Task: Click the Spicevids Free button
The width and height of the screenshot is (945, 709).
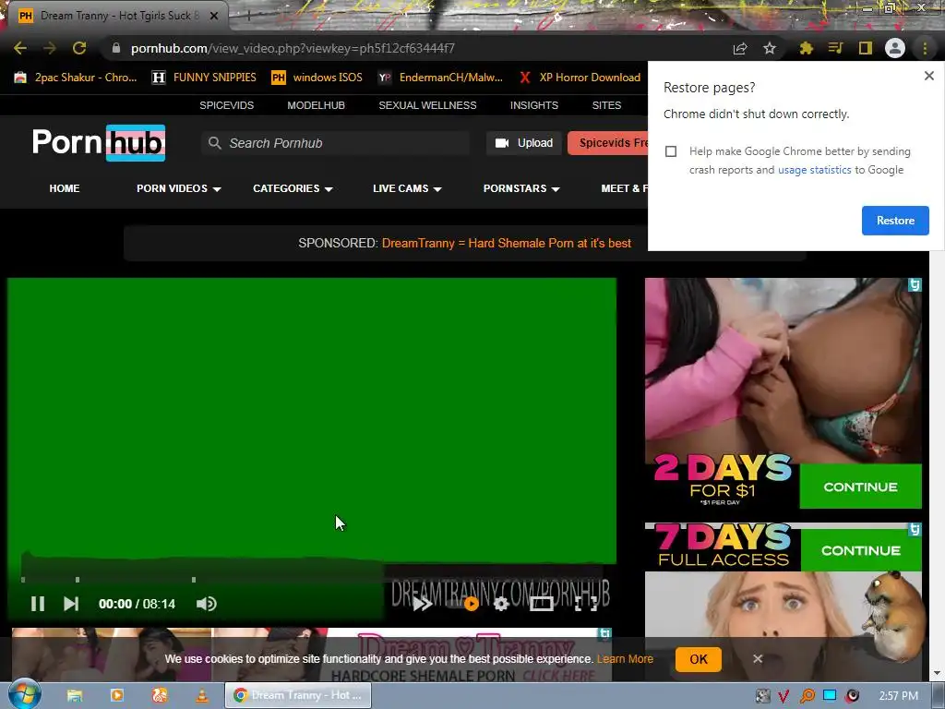Action: coord(608,143)
